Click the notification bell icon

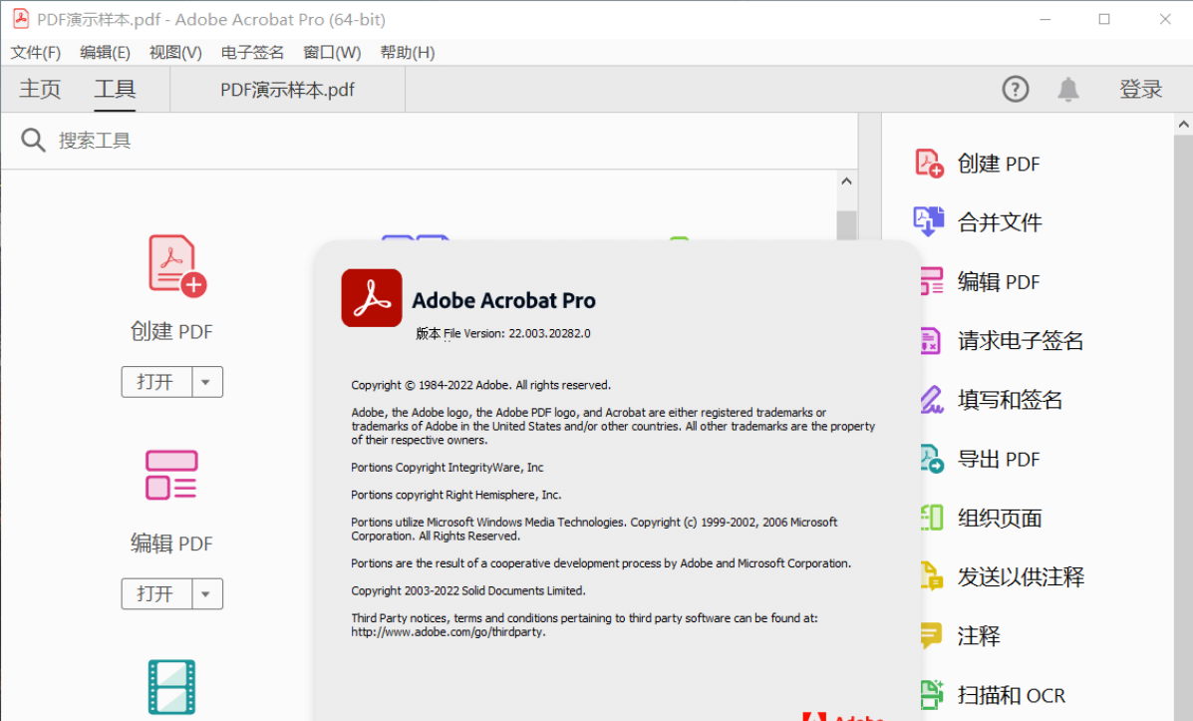click(x=1066, y=89)
